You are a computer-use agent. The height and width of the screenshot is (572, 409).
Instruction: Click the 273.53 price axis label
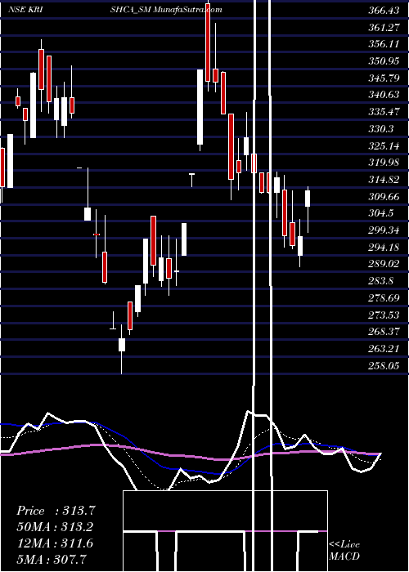tap(384, 315)
